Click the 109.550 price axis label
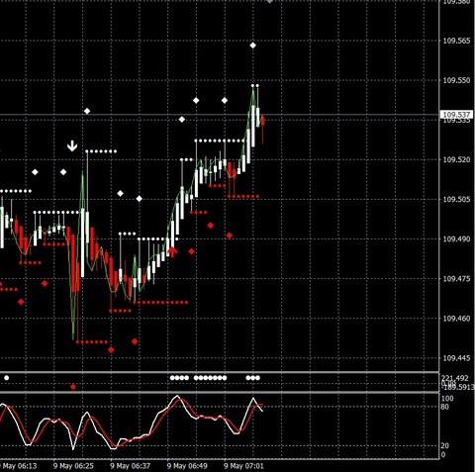Image resolution: width=475 pixels, height=472 pixels. (x=456, y=80)
